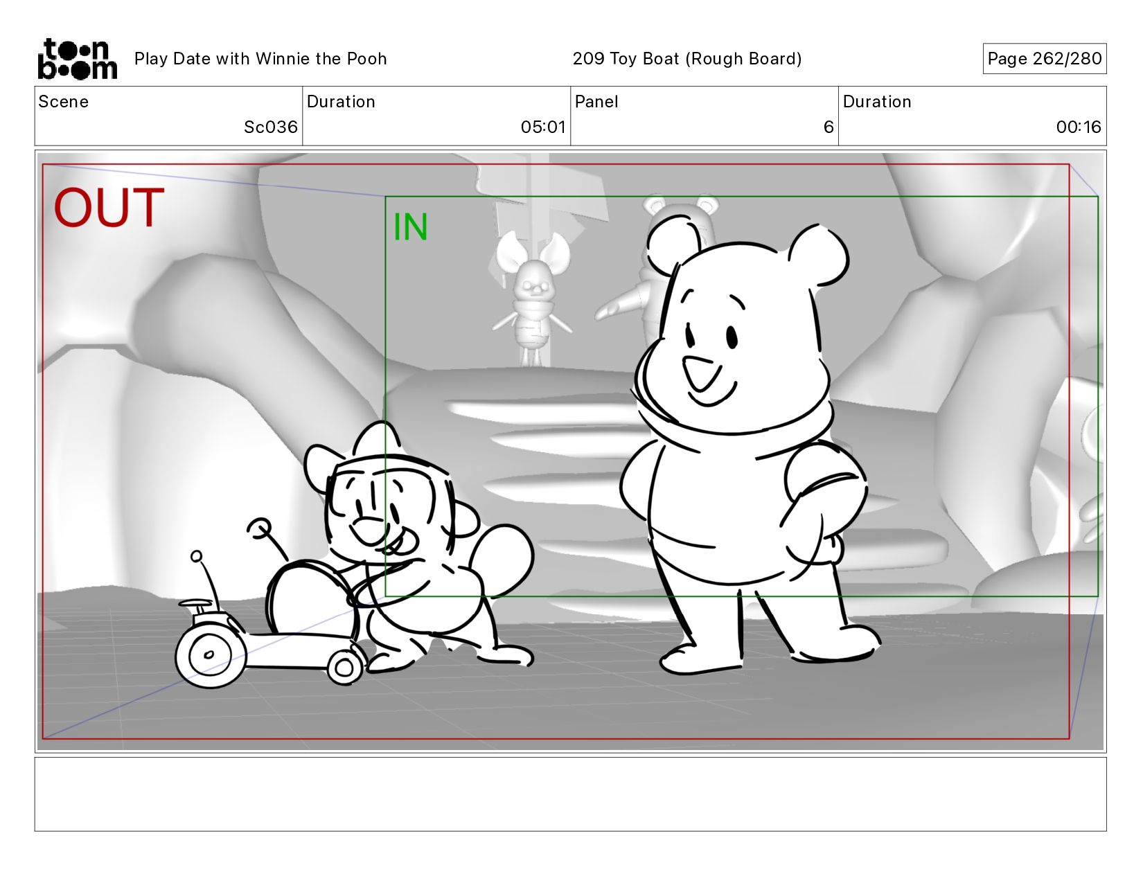Click the 'Duration' label next to Scene
The width and height of the screenshot is (1143, 883).
coord(341,102)
